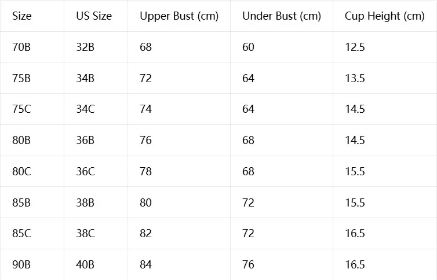The height and width of the screenshot is (280, 437).
Task: Select the 32B US size cell
Action: coord(85,47)
